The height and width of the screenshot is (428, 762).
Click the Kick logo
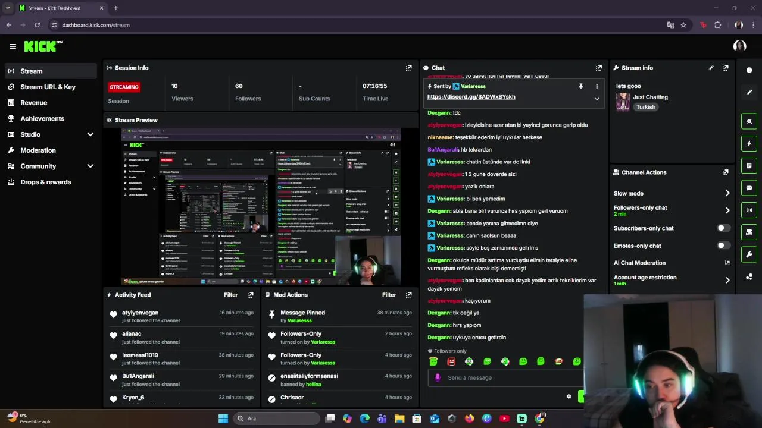(x=43, y=46)
